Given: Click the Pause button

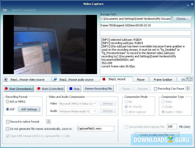Looking at the screenshot, I should (x=126, y=89).
